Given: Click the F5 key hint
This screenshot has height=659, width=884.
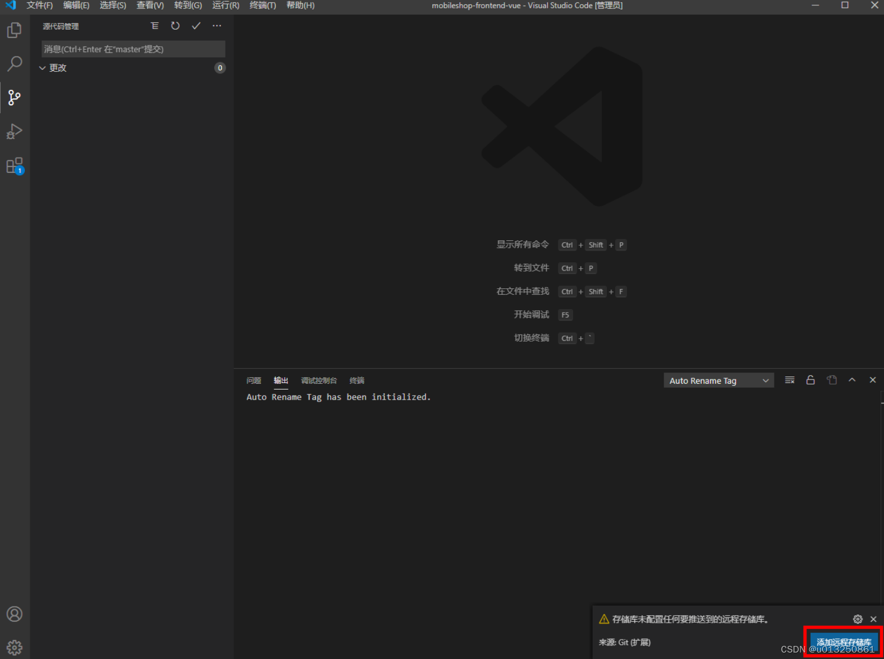Looking at the screenshot, I should click(x=565, y=315).
